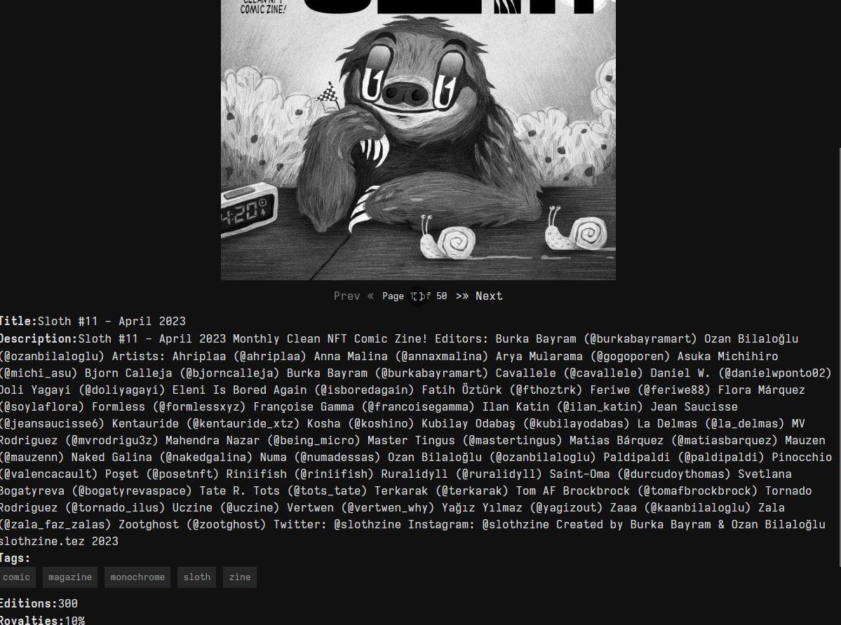This screenshot has width=841, height=625.
Task: Open the magazine tag
Action: tap(69, 577)
